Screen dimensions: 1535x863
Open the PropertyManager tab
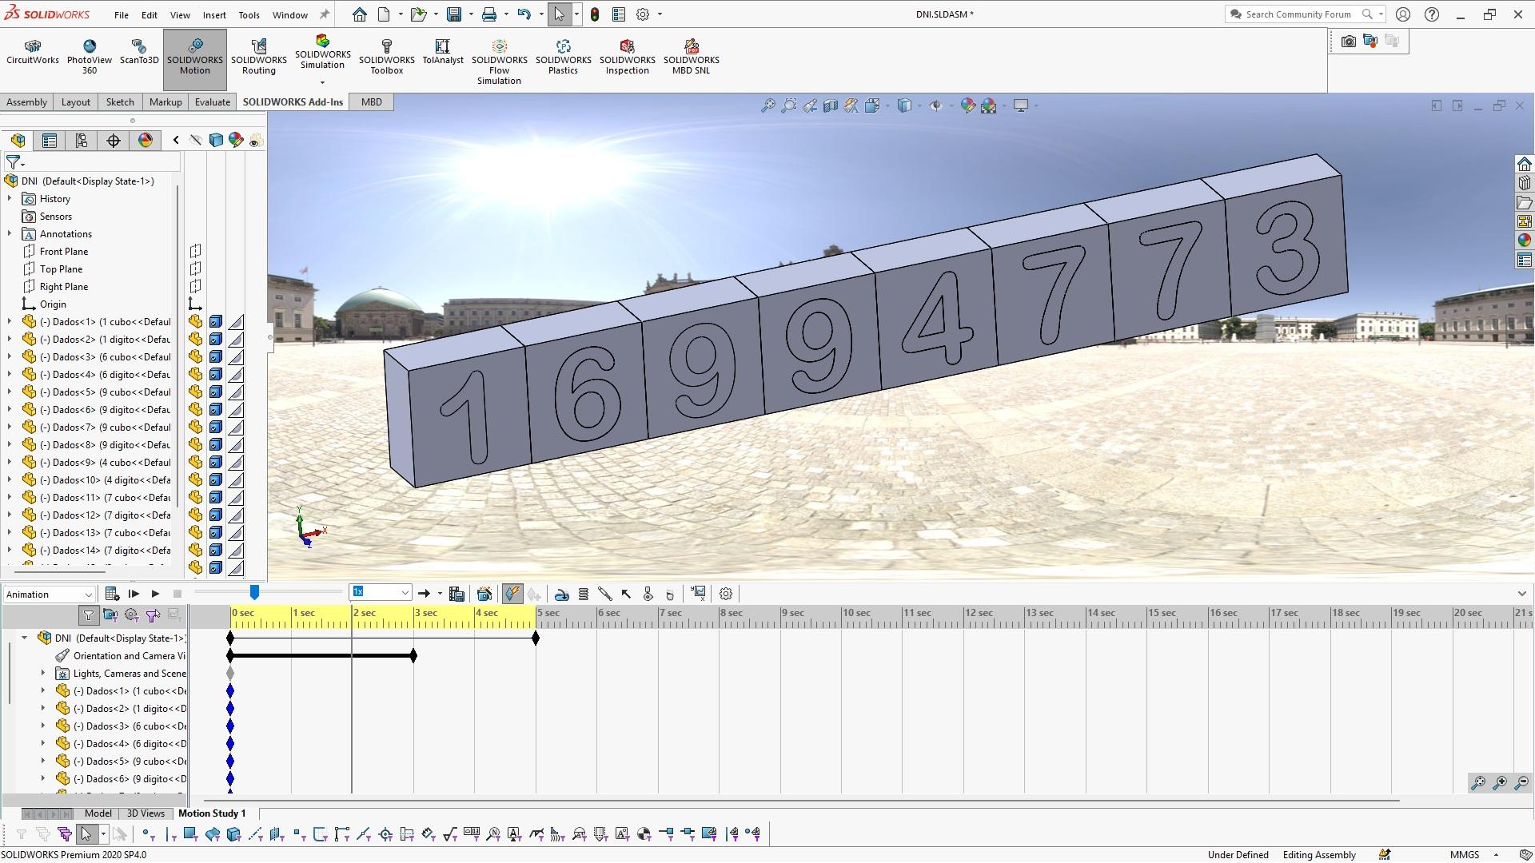click(x=50, y=141)
